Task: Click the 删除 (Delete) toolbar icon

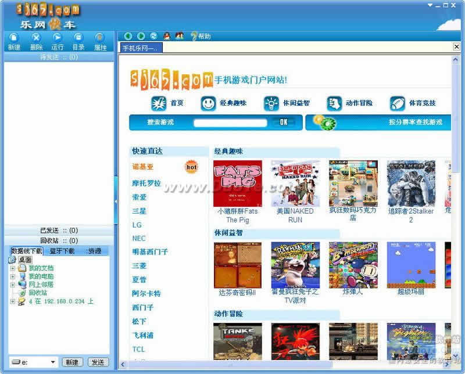Action: [x=36, y=41]
